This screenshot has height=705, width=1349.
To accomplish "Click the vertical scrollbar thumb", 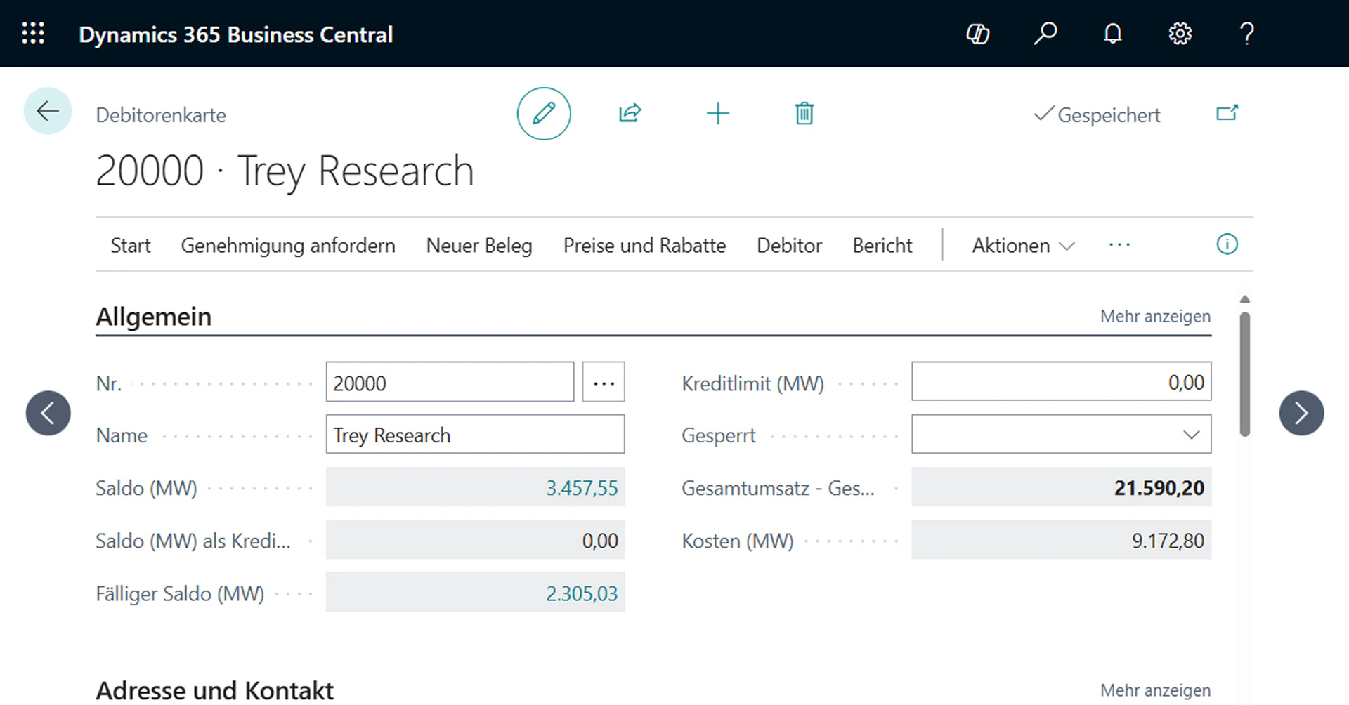I will [1245, 374].
